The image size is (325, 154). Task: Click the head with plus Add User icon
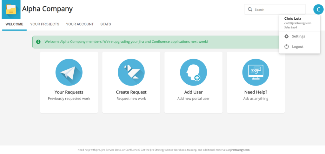(193, 72)
